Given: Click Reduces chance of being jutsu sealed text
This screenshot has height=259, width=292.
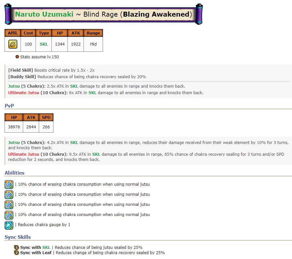Looking at the screenshot, I should pos(98,248).
